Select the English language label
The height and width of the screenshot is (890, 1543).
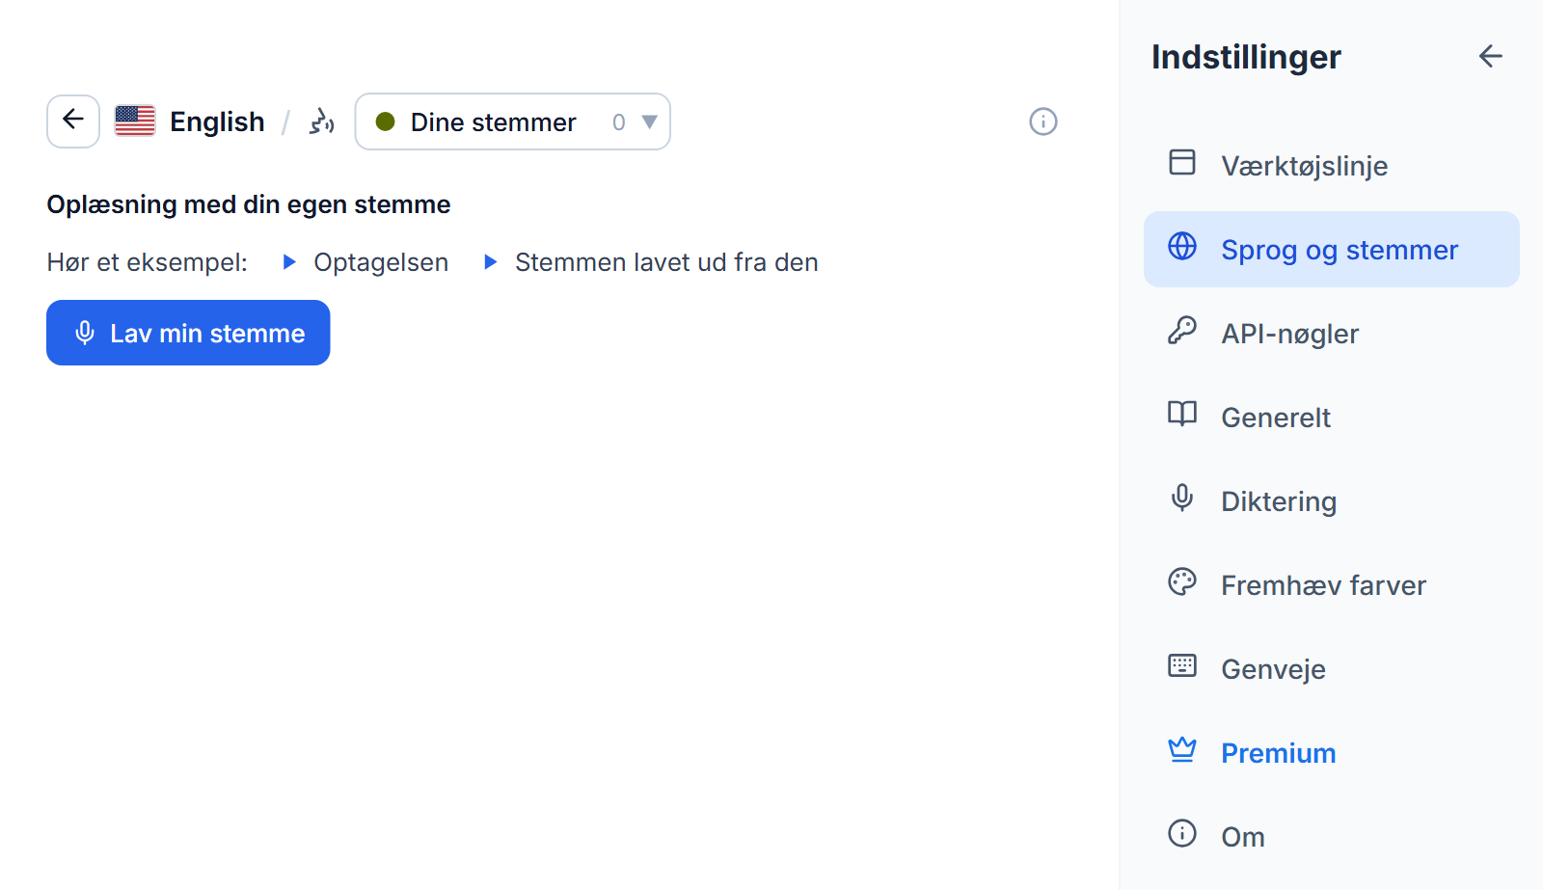(x=217, y=121)
